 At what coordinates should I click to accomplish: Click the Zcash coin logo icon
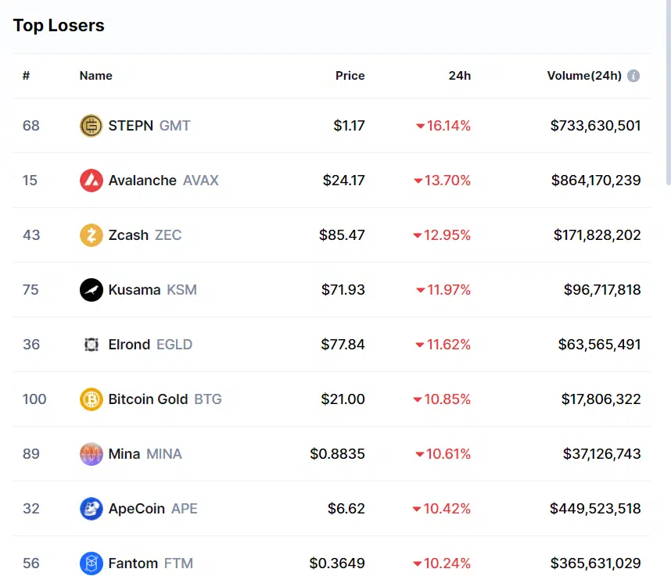click(91, 235)
